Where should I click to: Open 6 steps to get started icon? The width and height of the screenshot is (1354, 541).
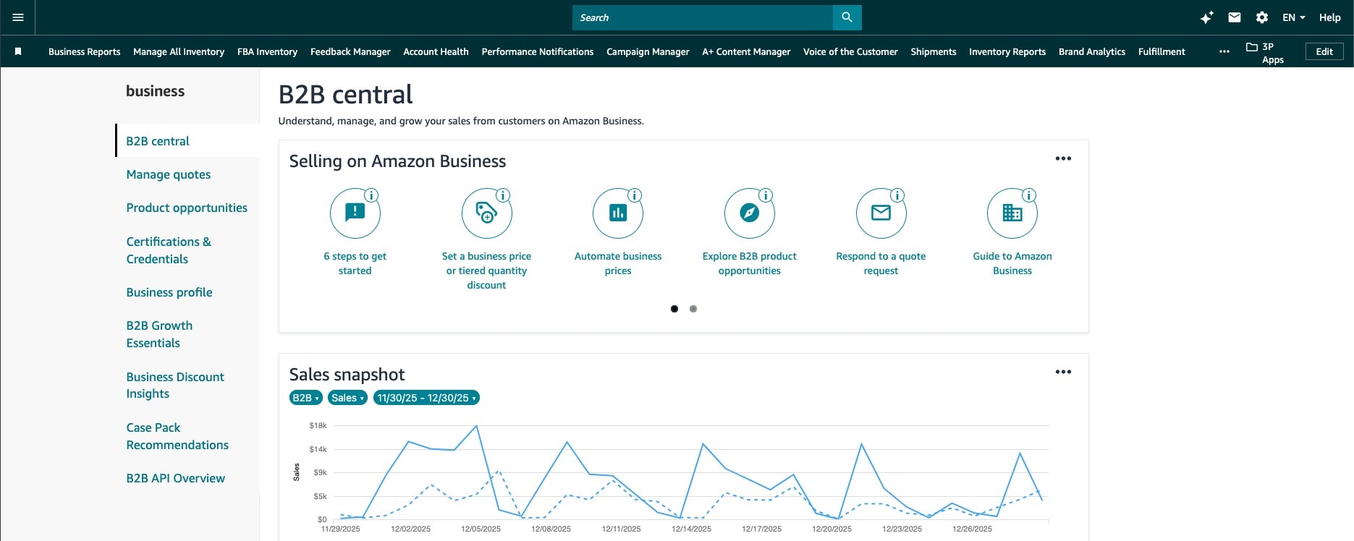coord(355,213)
